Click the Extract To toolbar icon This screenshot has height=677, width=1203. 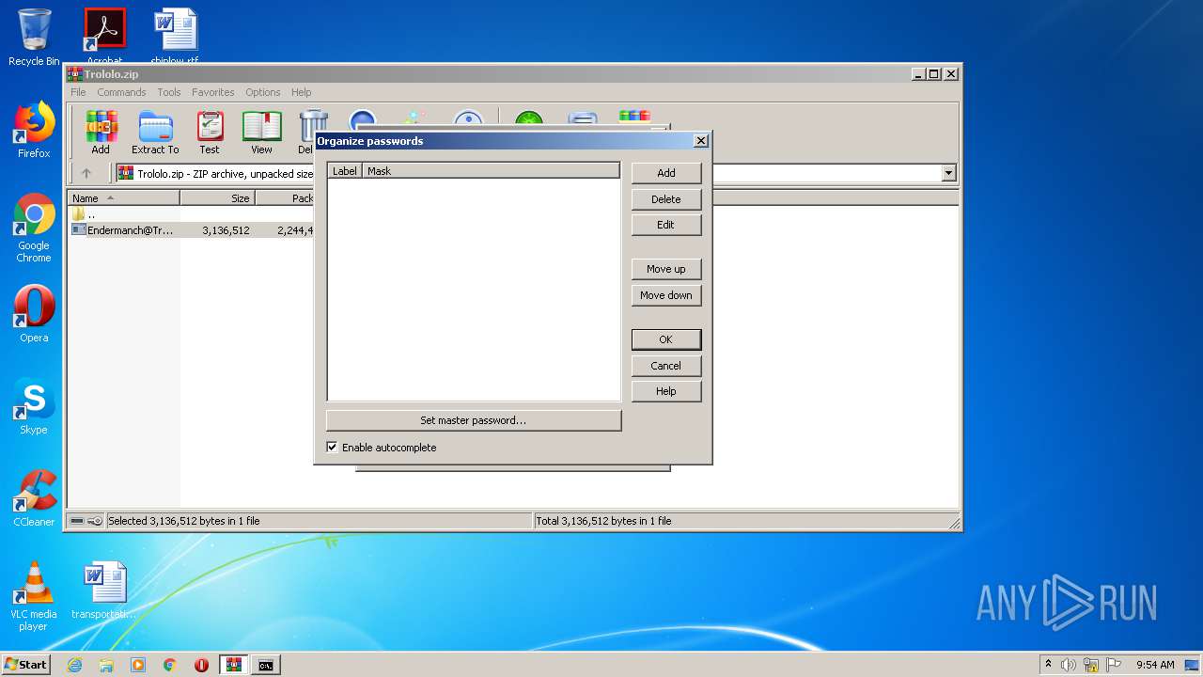coord(155,133)
